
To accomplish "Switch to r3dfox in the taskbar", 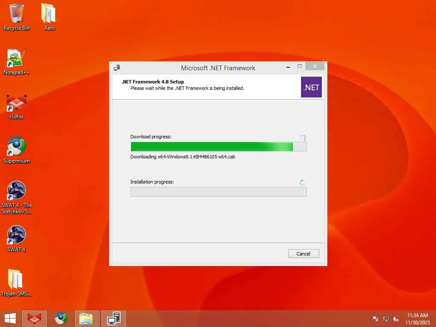I will click(x=34, y=318).
